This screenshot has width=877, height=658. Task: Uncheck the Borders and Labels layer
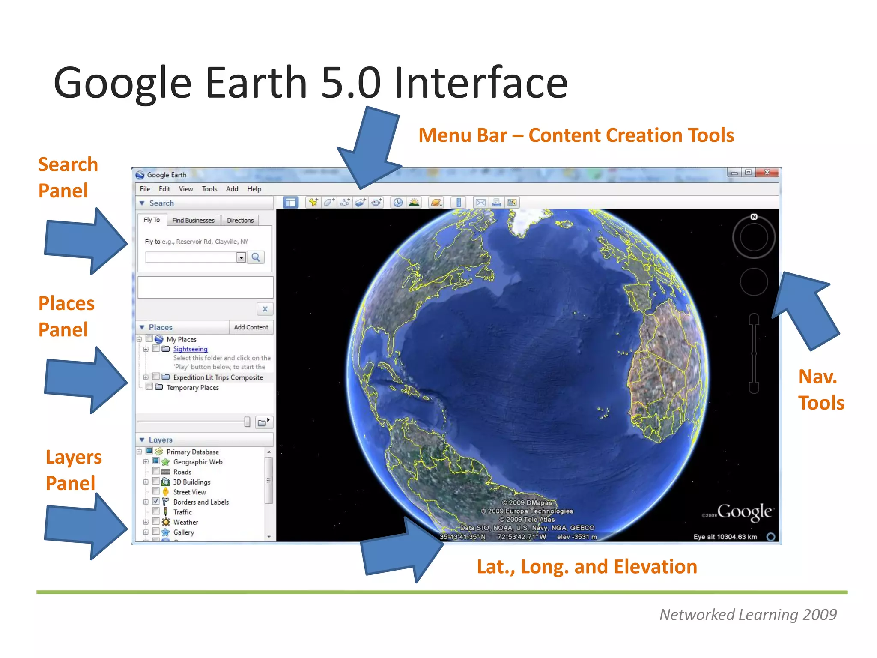[x=156, y=501]
